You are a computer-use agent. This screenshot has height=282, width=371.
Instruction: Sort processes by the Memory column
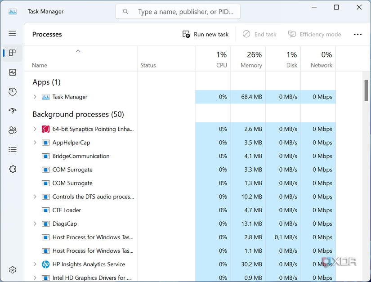(248, 59)
